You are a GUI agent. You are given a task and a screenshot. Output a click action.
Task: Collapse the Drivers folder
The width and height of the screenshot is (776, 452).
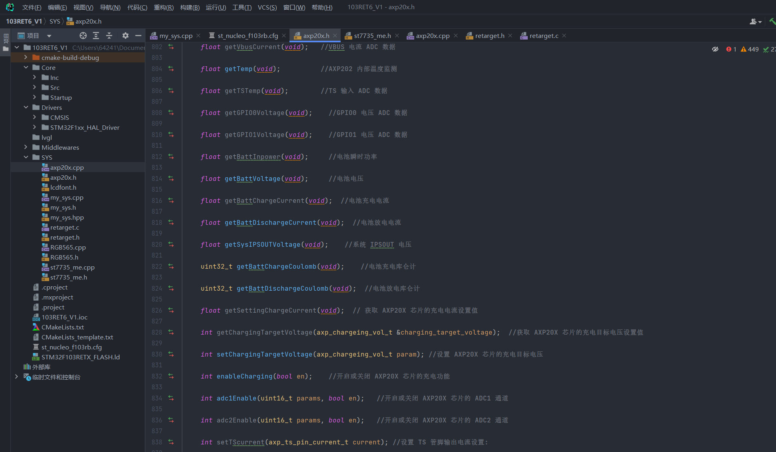click(26, 107)
